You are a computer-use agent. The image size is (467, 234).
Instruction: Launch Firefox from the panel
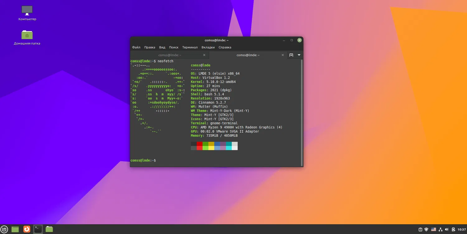tap(27, 229)
